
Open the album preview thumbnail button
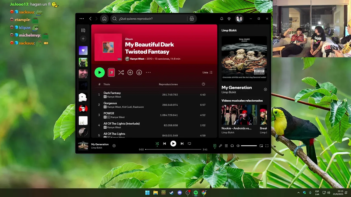click(x=111, y=73)
